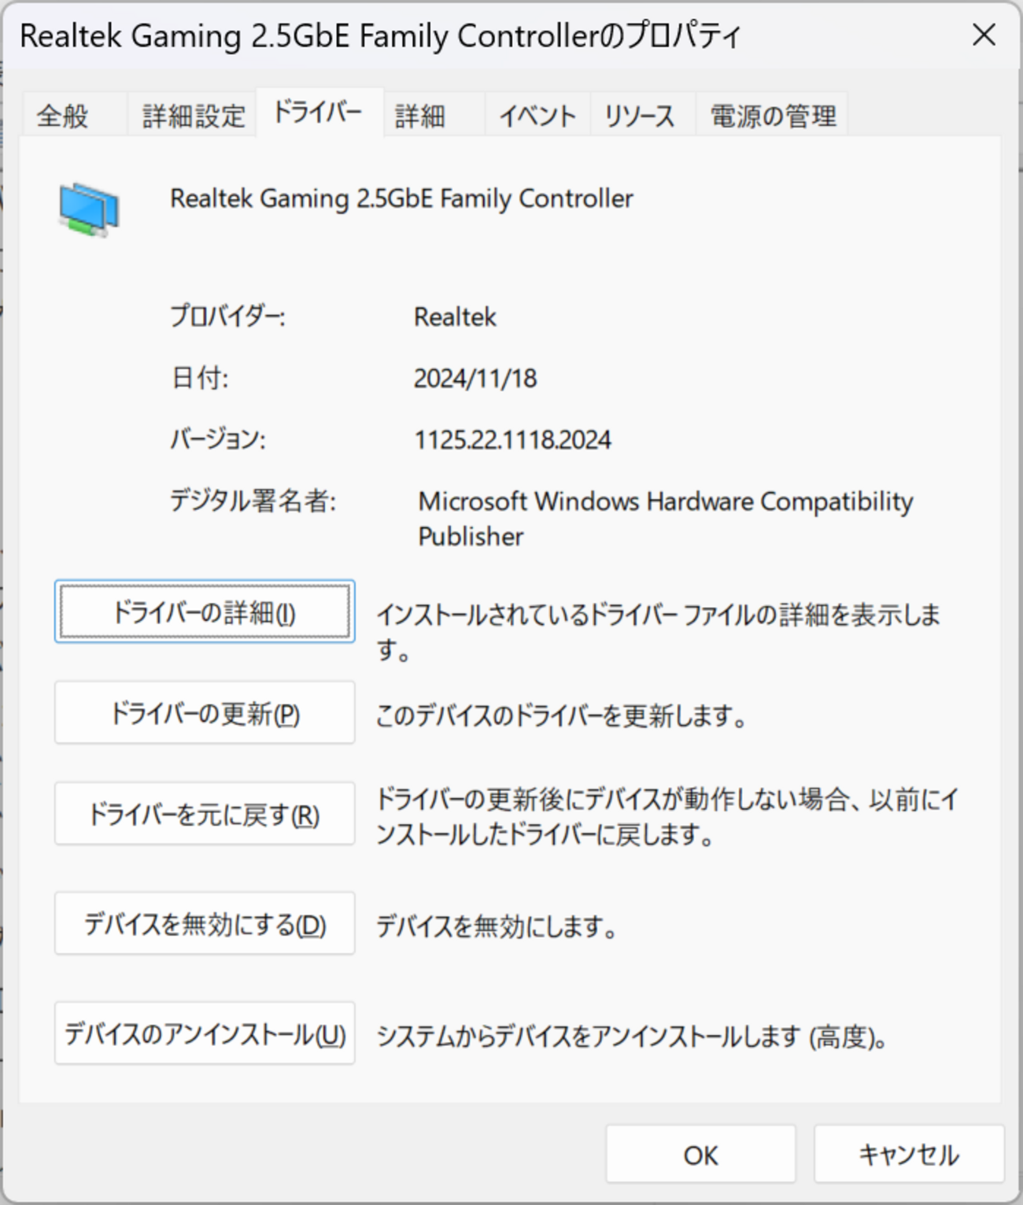The image size is (1023, 1205).
Task: Open the イベント tab
Action: (537, 116)
